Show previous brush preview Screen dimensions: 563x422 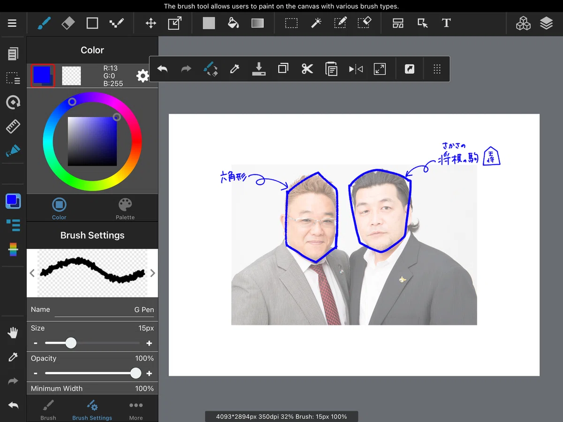coord(32,273)
